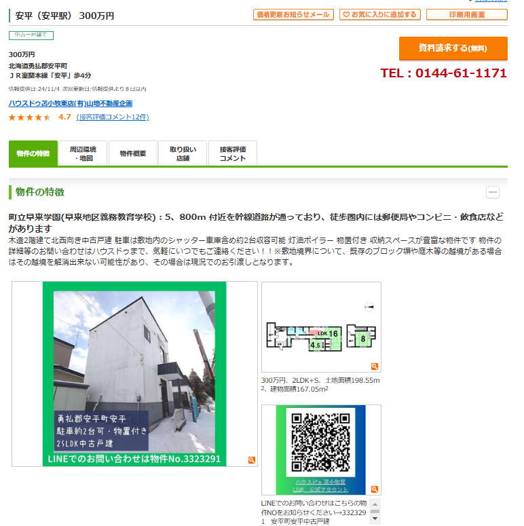The width and height of the screenshot is (524, 526).
Task: Click down arrow in caption scrollbar
Action: (x=375, y=519)
